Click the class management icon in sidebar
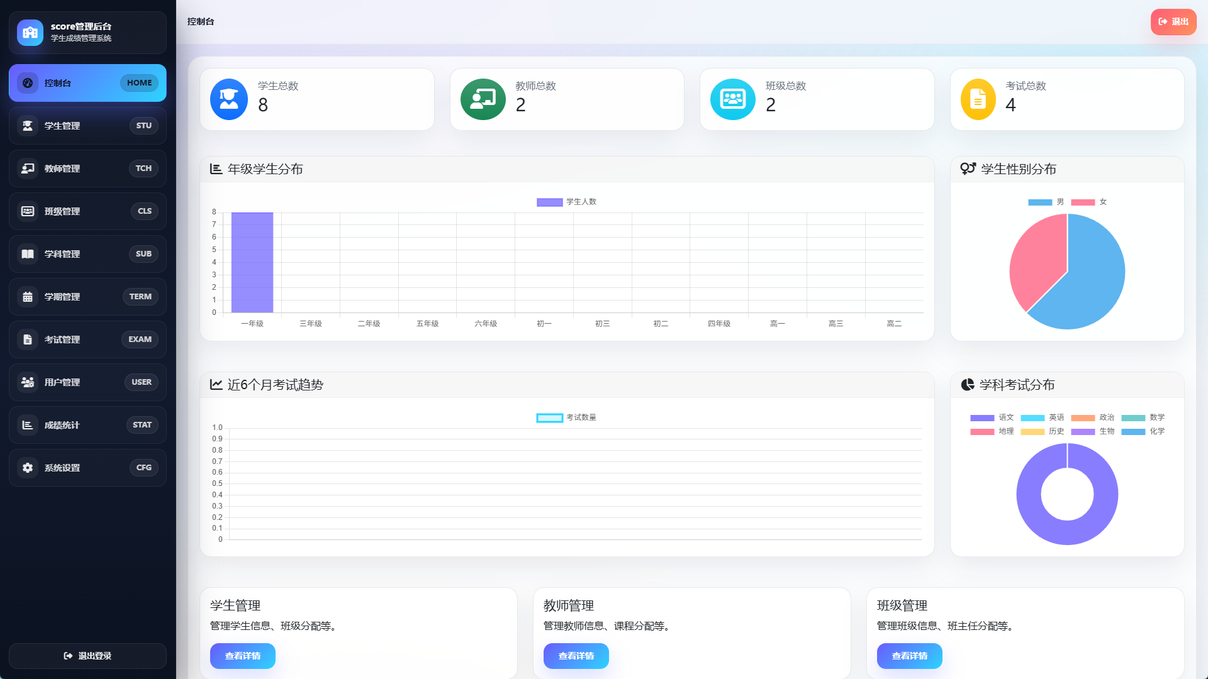The height and width of the screenshot is (679, 1208). [28, 211]
